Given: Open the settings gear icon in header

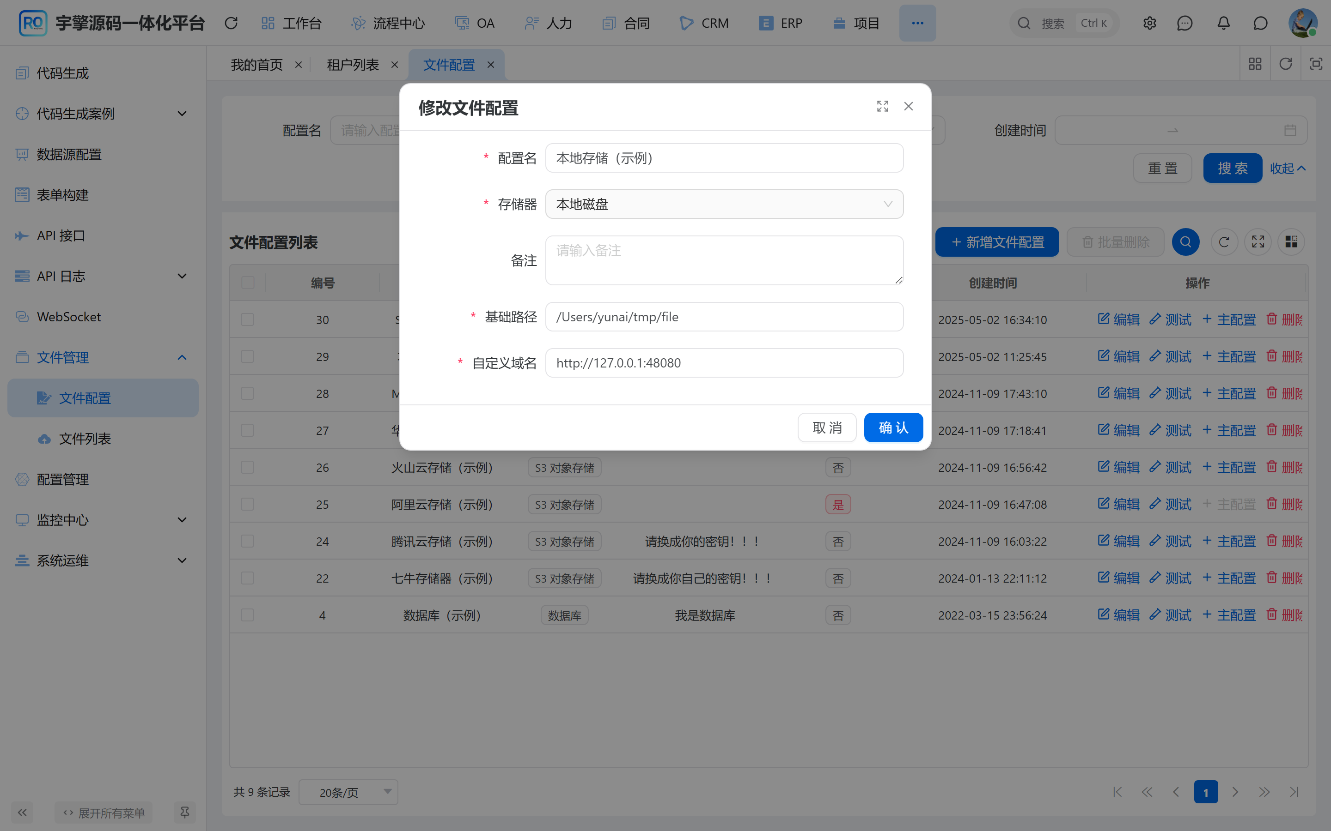Looking at the screenshot, I should coord(1149,23).
